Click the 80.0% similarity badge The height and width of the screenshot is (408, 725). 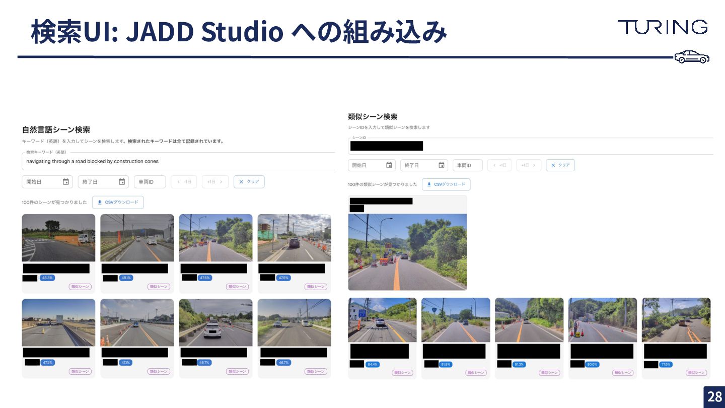[x=592, y=364]
